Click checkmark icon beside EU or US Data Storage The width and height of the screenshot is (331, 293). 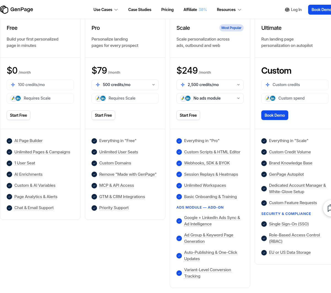[x=264, y=252]
